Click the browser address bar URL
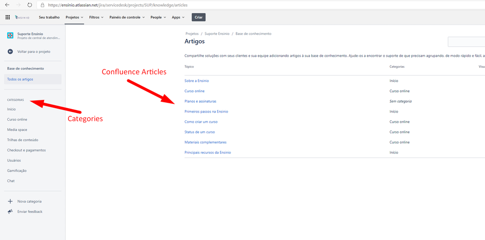The image size is (485, 240). (118, 5)
